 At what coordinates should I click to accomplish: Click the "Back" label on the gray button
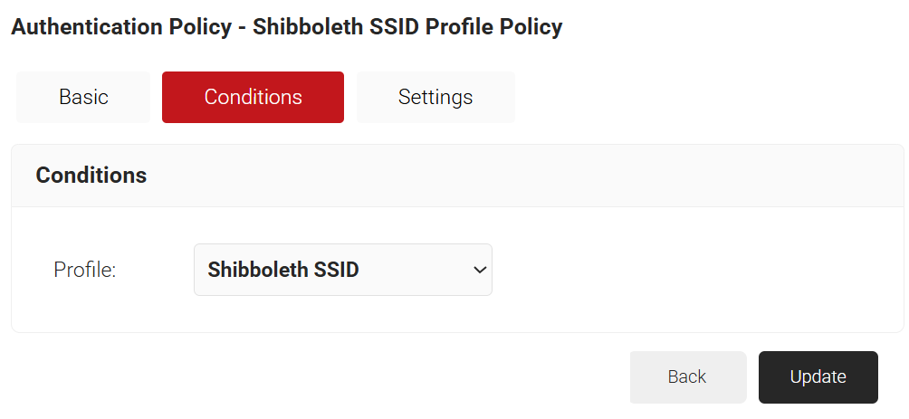[687, 376]
